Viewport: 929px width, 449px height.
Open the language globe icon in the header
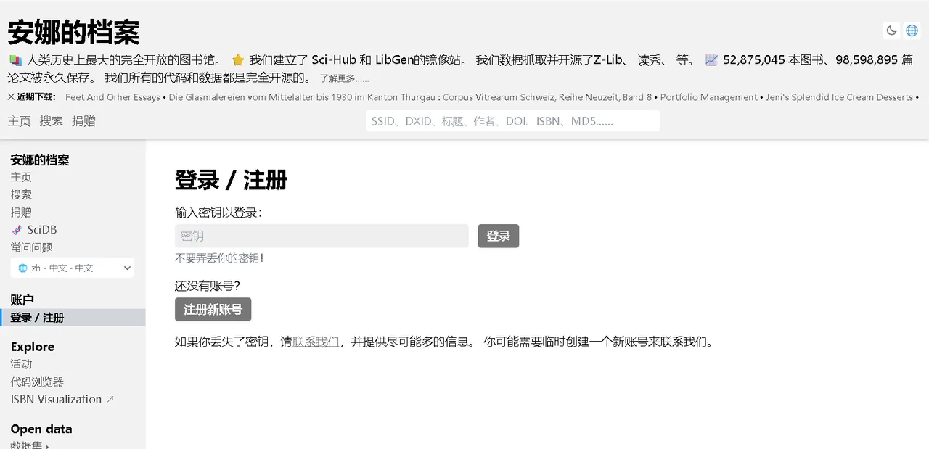(912, 30)
